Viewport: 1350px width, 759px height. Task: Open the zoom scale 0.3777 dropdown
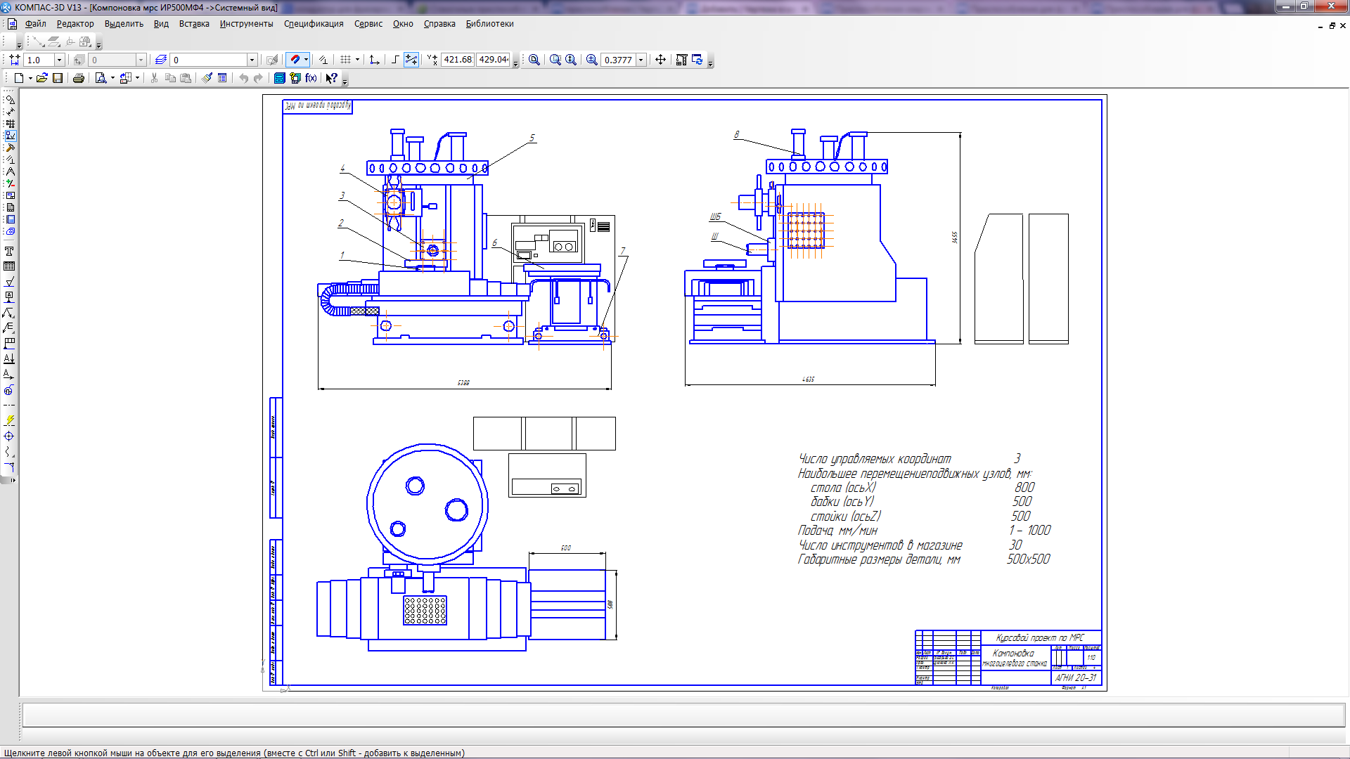(641, 60)
